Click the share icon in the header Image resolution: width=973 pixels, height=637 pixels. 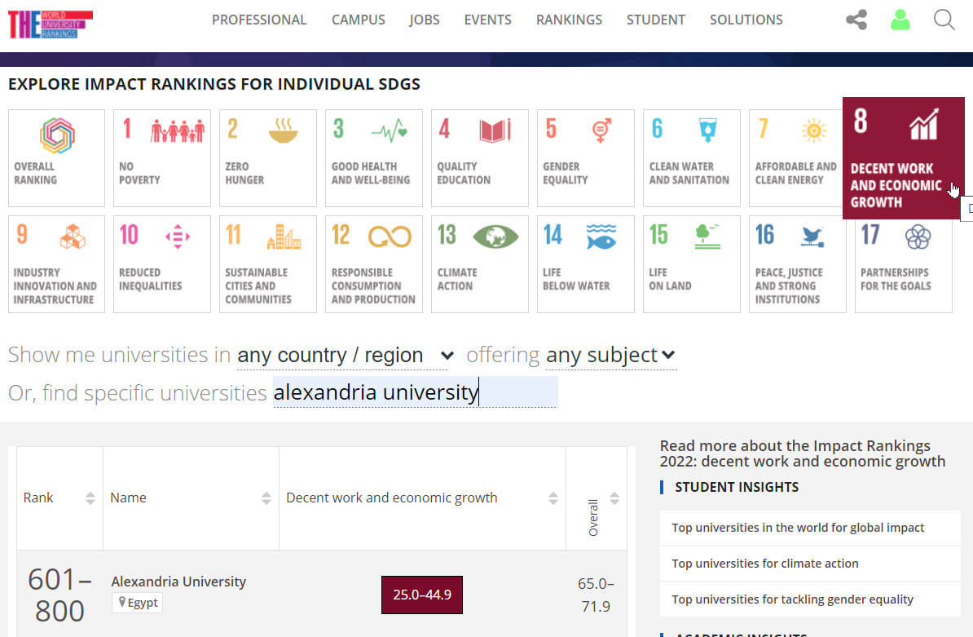[x=855, y=20]
